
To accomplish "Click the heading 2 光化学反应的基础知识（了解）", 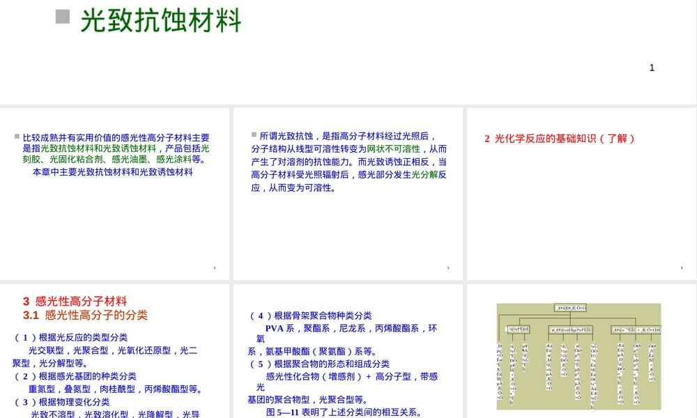I will [560, 139].
